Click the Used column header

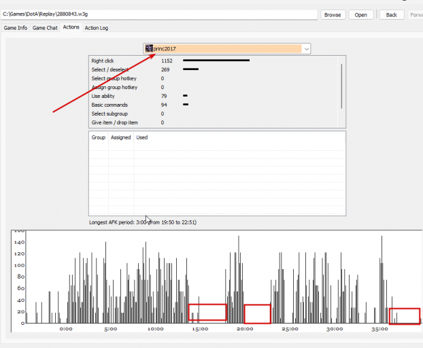142,137
